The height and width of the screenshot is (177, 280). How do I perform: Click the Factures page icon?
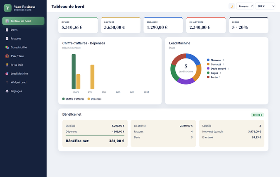pos(7,39)
